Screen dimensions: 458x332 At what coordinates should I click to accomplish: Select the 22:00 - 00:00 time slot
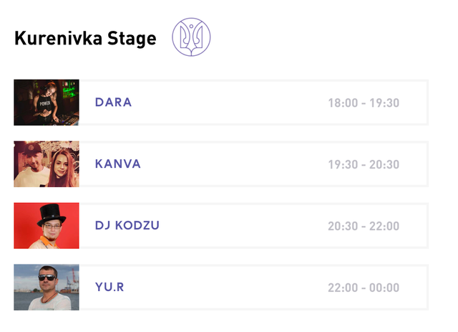point(364,288)
